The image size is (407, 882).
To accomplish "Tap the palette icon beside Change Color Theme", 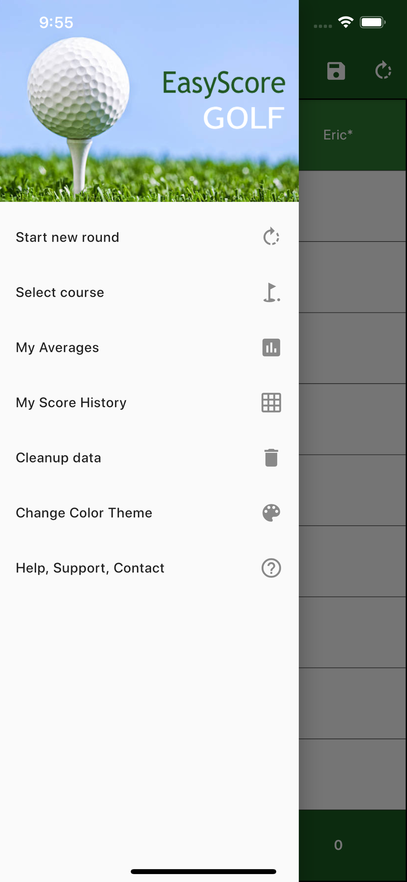I will (271, 513).
